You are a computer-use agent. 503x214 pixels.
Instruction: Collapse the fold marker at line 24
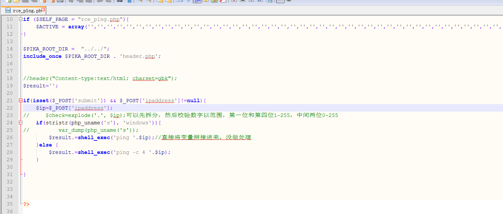coord(21,123)
